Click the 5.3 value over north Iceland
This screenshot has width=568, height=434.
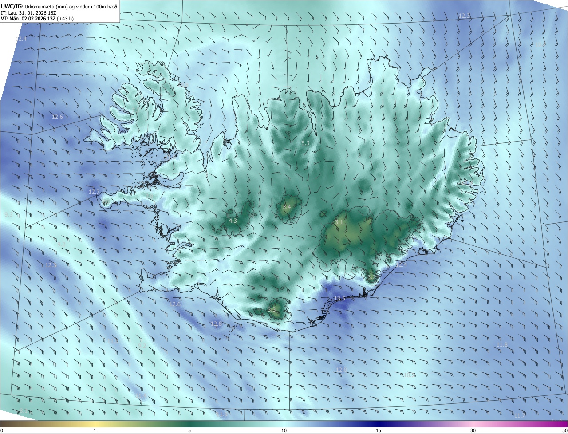pos(305,143)
